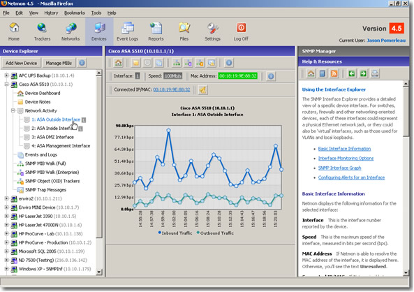Click the grey network activity icon in interface toolbar
This screenshot has height=292, width=414.
[147, 63]
